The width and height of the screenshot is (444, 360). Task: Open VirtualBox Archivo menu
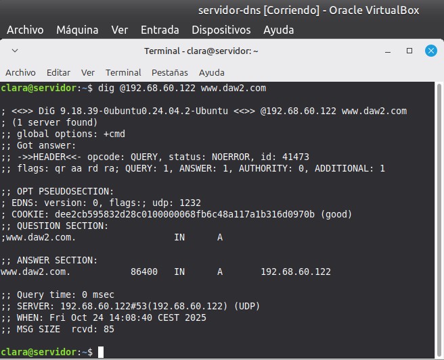[x=25, y=30]
